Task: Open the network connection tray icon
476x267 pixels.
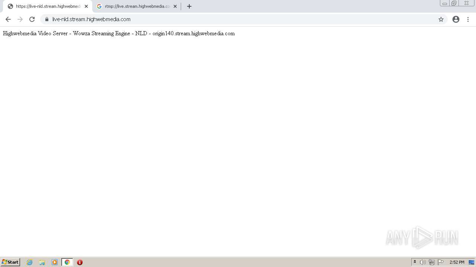Action: tap(432, 262)
